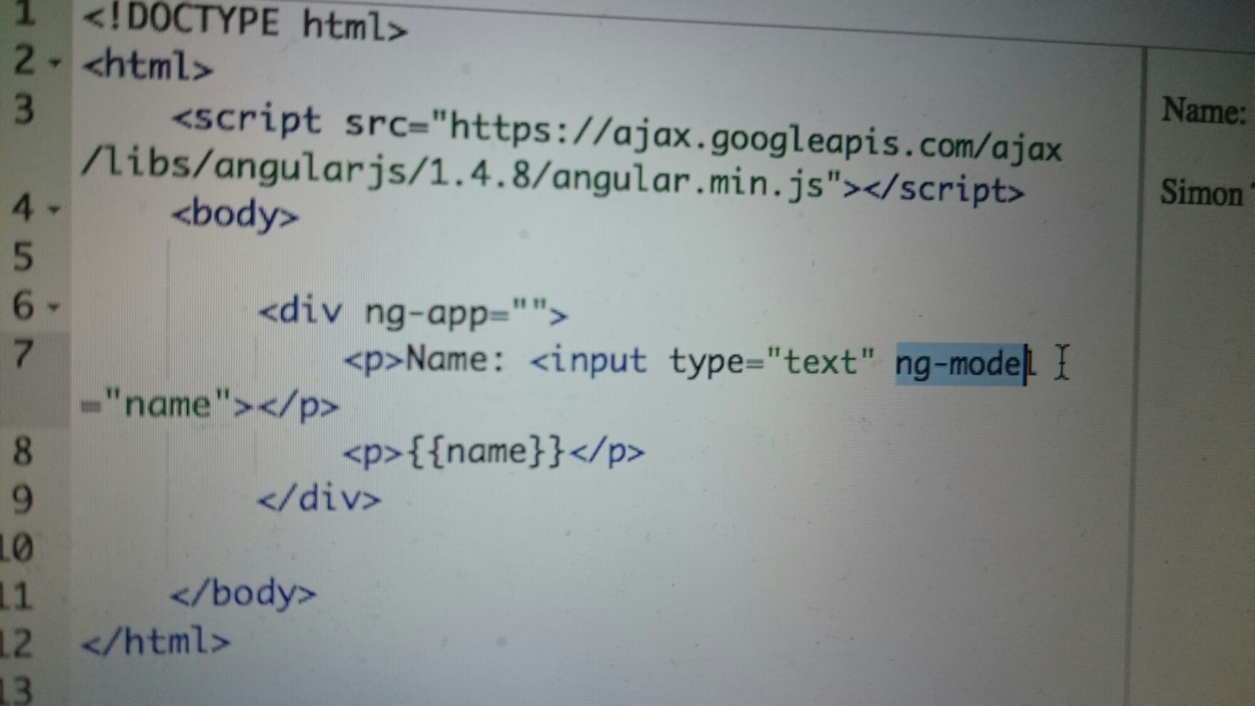1255x706 pixels.
Task: Place cursor in {{name}} expression
Action: coord(486,452)
